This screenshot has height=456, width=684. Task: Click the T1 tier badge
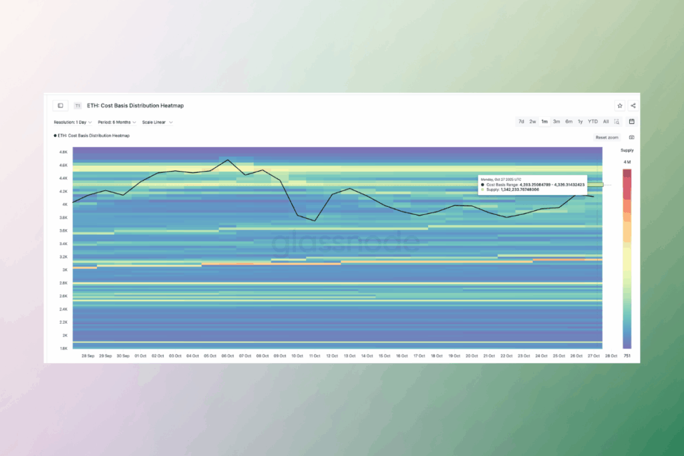[x=77, y=105]
